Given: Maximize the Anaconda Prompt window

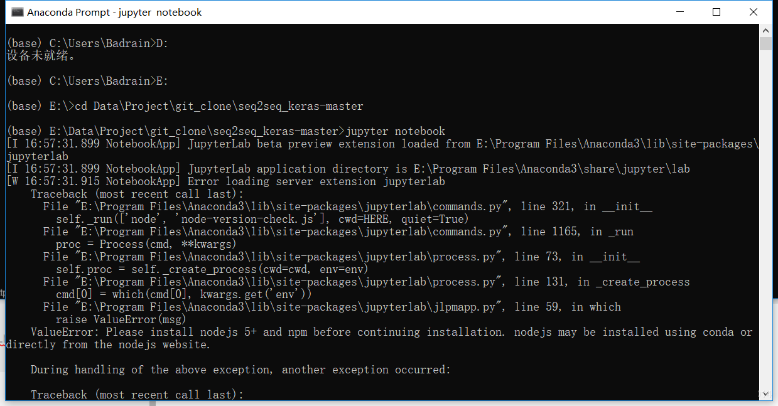Looking at the screenshot, I should 716,12.
